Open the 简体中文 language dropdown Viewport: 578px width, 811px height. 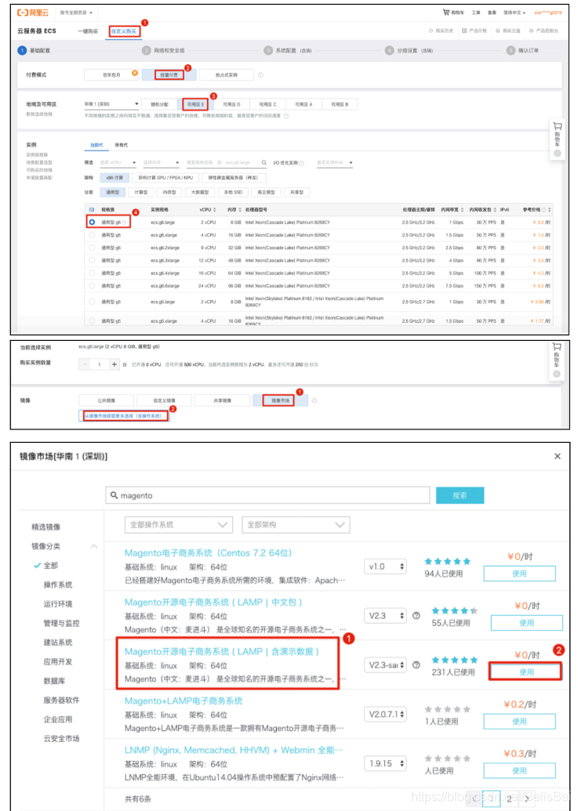pyautogui.click(x=514, y=13)
